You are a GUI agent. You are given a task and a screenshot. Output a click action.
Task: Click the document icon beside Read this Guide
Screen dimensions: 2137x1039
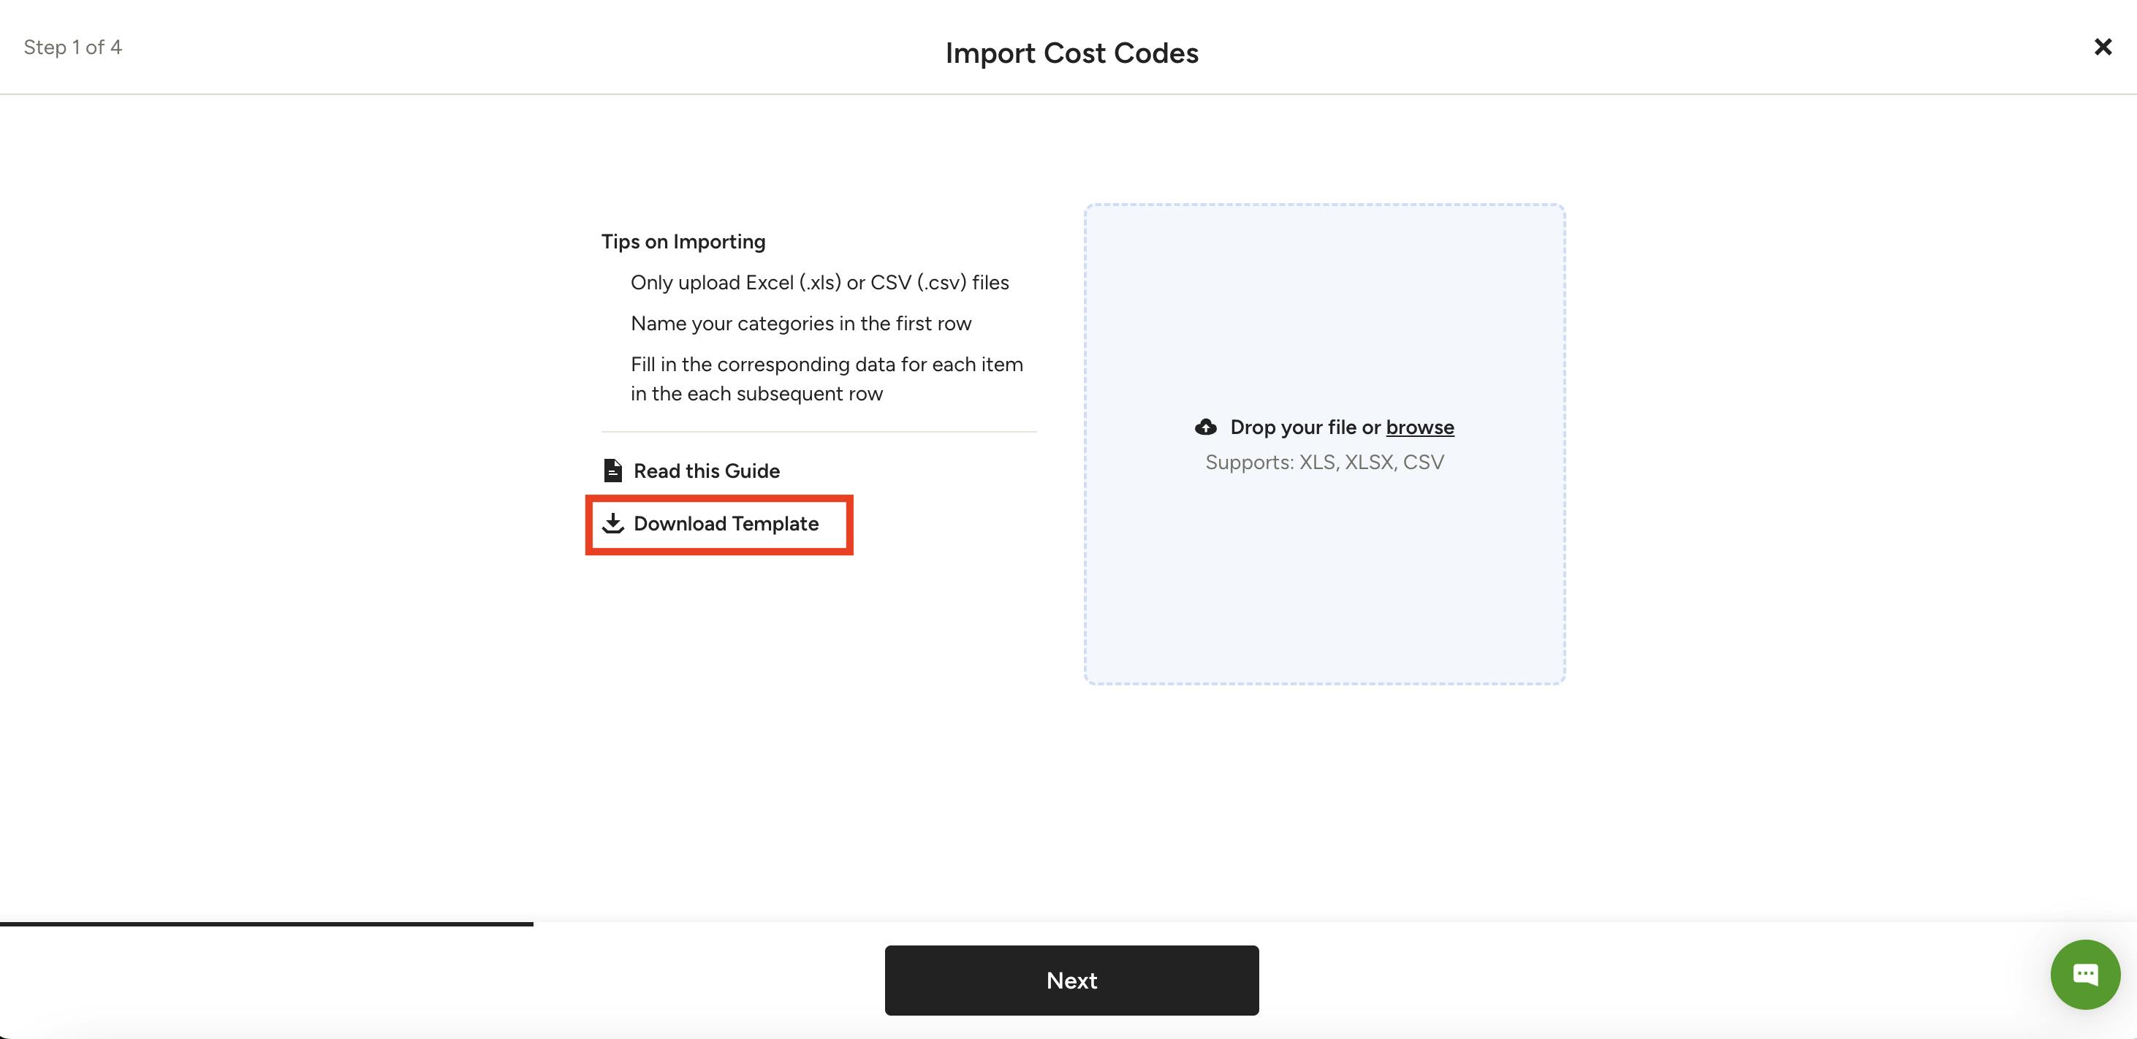tap(613, 470)
